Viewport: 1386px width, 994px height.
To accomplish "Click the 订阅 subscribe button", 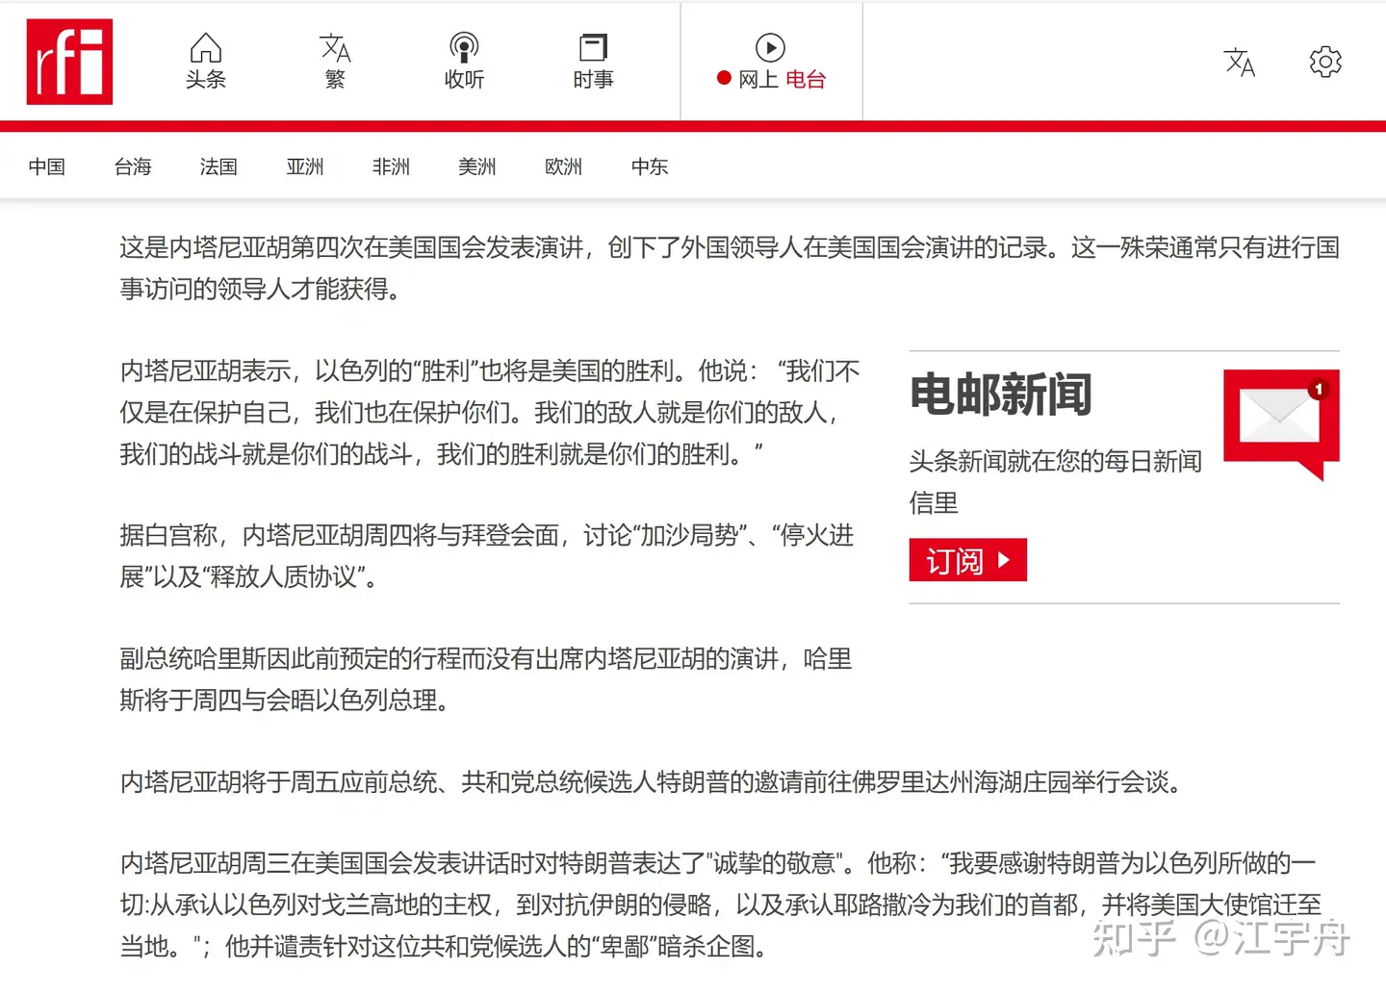I will (x=967, y=560).
